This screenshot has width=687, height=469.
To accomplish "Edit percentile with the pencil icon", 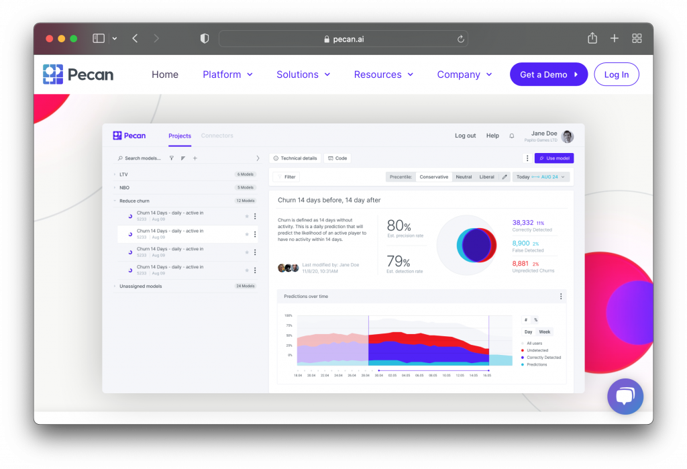I will 505,177.
